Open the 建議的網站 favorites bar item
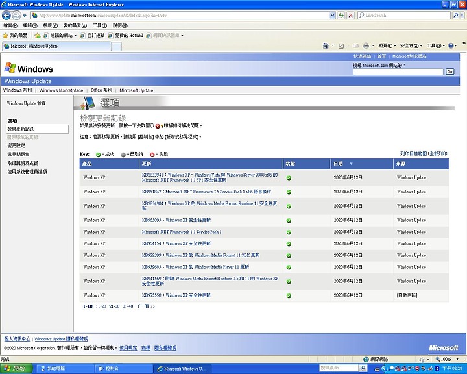467x374 pixels. (x=60, y=36)
